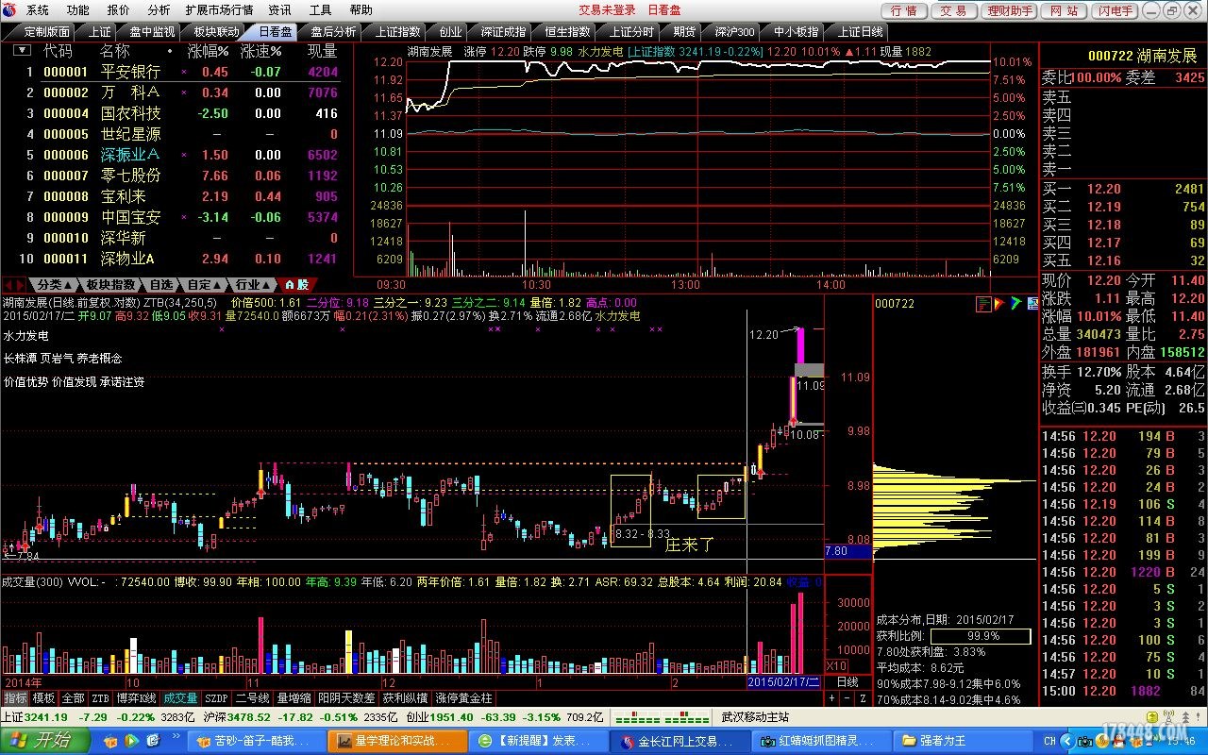
Task: Open the 报价 menu
Action: [118, 10]
